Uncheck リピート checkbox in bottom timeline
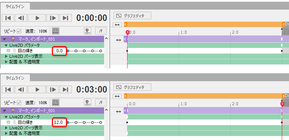Image resolution: width=289 pixels, height=140 pixels. 19,103
